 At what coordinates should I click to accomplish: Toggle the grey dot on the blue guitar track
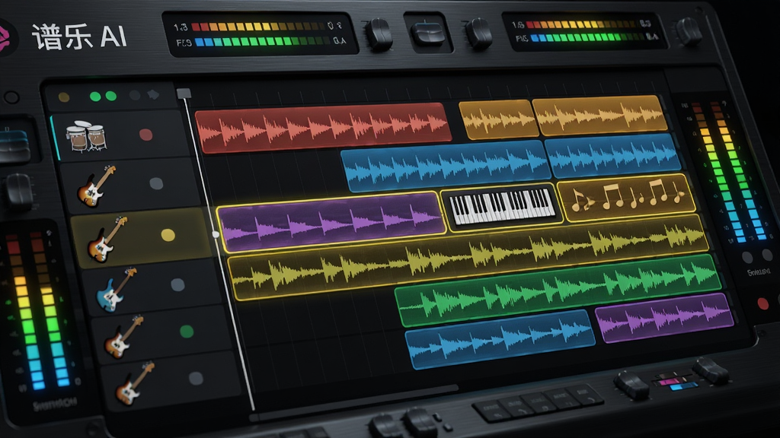[x=177, y=284]
